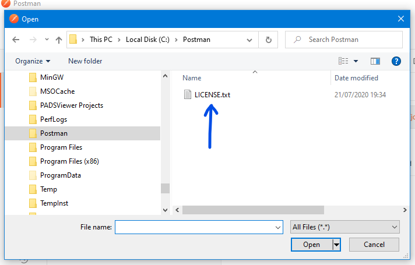This screenshot has height=265, width=415.
Task: Select the MinGW folder in tree
Action: pyautogui.click(x=52, y=77)
